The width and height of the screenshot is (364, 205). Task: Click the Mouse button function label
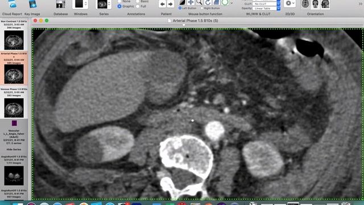coord(205,14)
